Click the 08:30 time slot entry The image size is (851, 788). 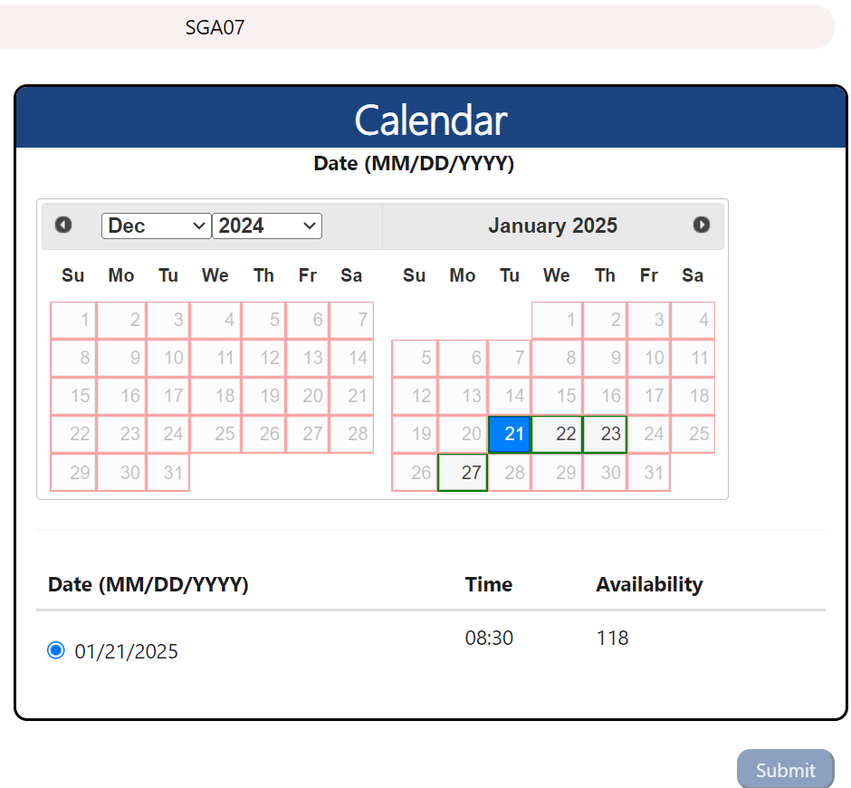coord(489,638)
